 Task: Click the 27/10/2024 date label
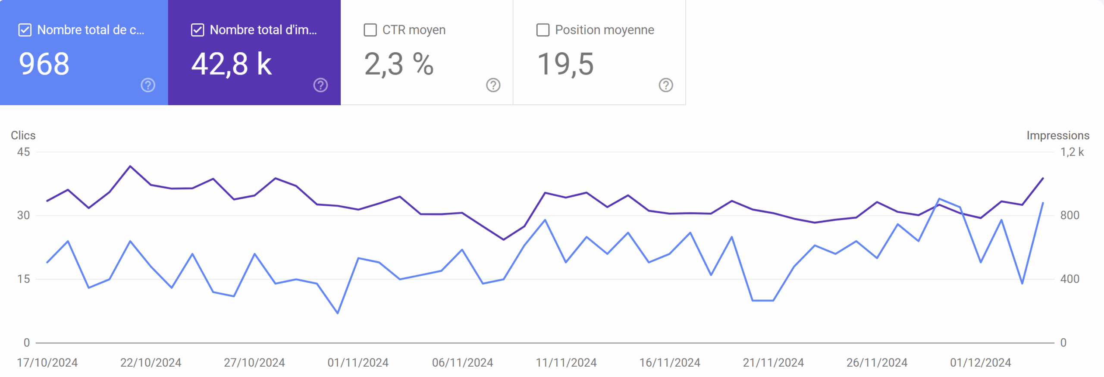coord(254,362)
